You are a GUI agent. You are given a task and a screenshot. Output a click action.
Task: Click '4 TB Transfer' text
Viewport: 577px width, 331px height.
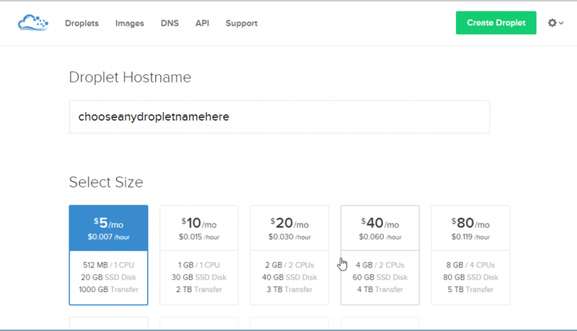click(380, 289)
